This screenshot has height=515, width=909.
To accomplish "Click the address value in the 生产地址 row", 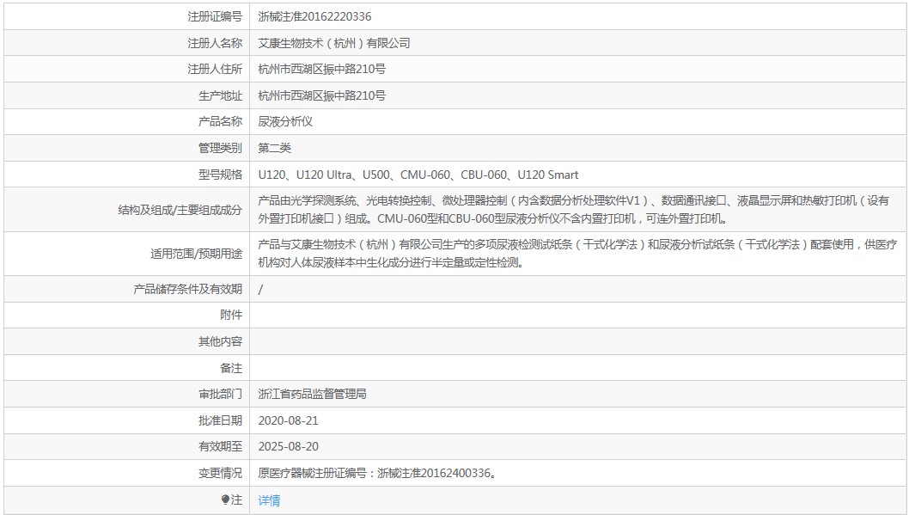I will click(321, 95).
